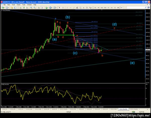Viewport: 151px width, 118px height.
Task: Open the View menu
Action: (9, 5)
